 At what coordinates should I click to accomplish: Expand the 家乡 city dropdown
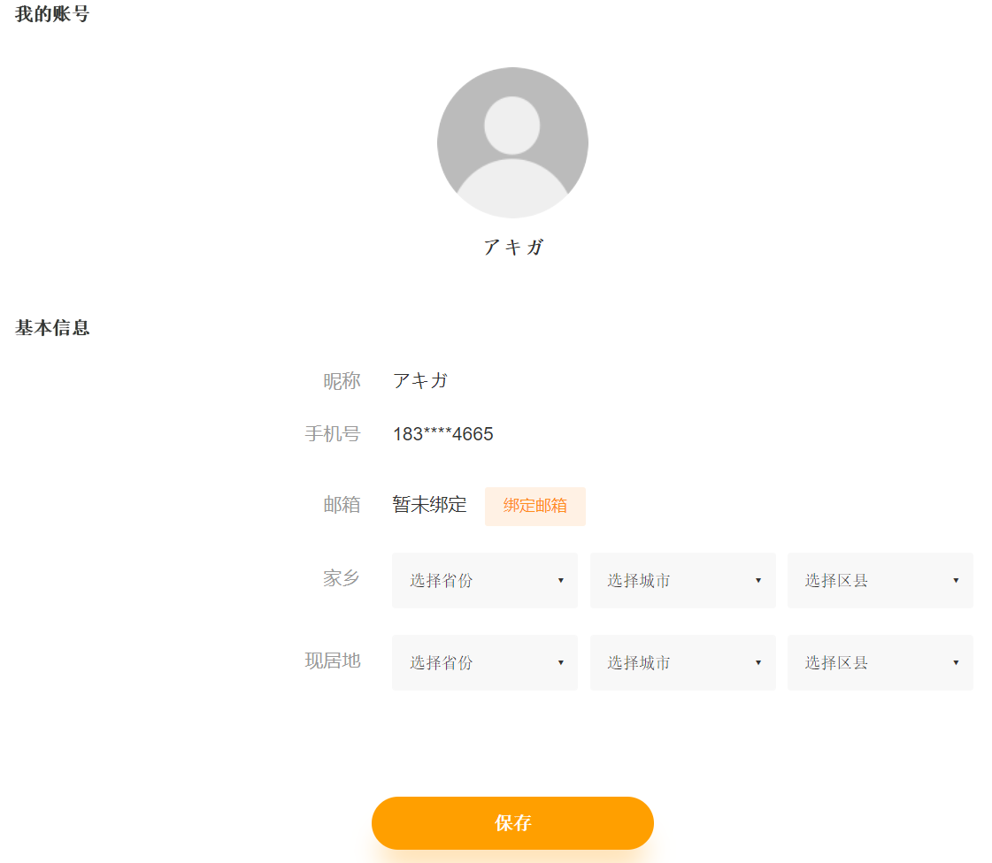click(682, 581)
